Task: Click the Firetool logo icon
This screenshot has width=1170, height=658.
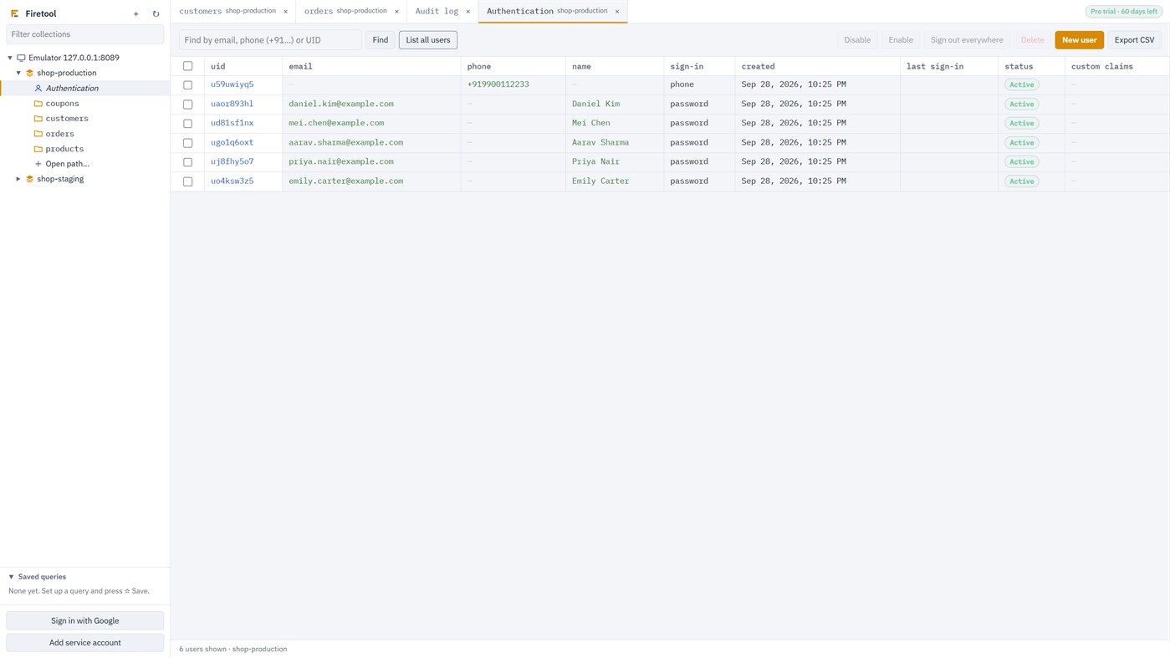Action: [14, 14]
